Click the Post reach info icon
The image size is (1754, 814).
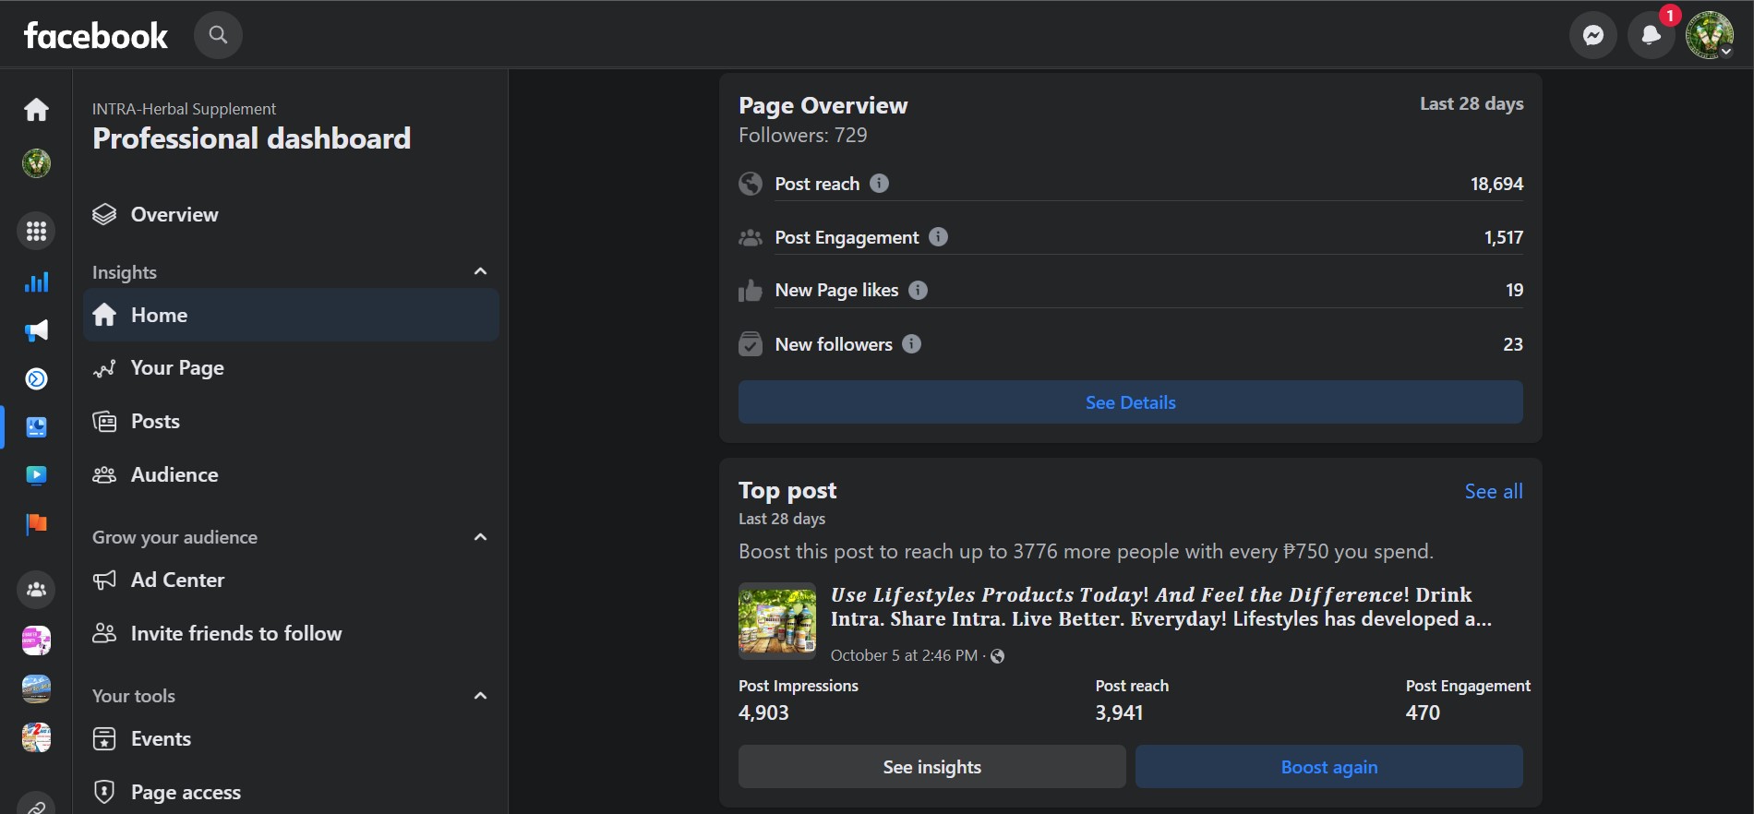click(x=880, y=183)
